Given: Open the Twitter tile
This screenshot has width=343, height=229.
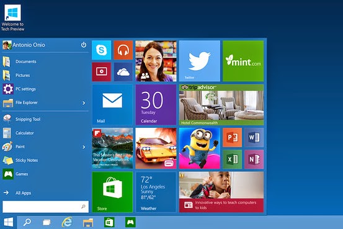Looking at the screenshot, I should pyautogui.click(x=200, y=61).
